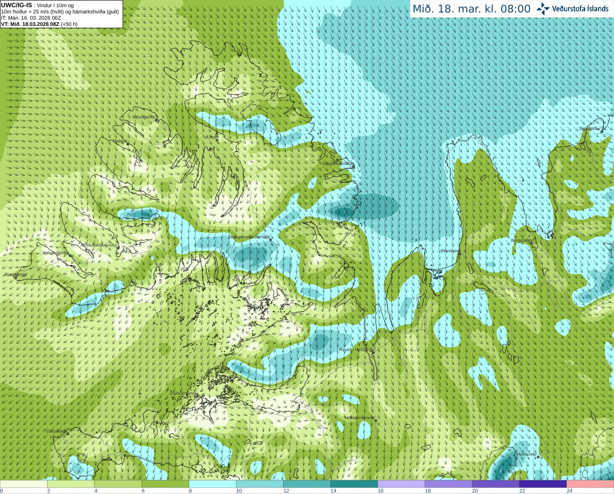Image resolution: width=614 pixels, height=494 pixels.
Task: Pick the 12–14 m/s teal legend swatch
Action: [307, 484]
